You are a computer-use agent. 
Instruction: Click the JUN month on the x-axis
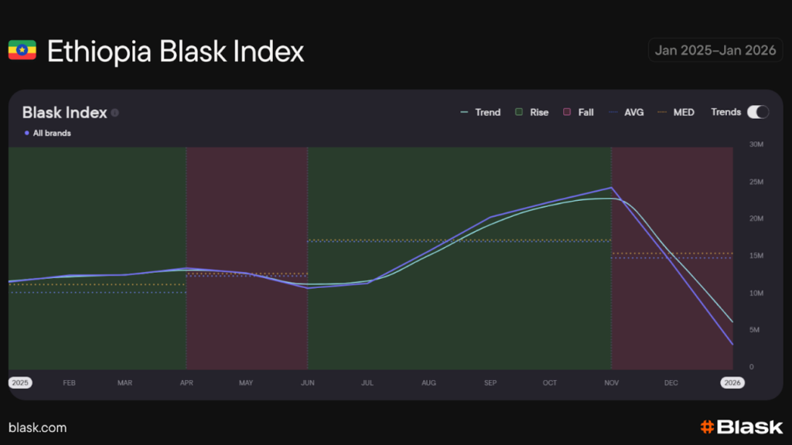pyautogui.click(x=307, y=382)
